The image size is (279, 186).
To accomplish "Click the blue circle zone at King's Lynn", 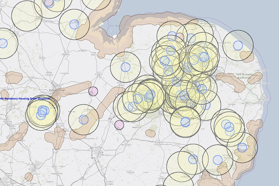I will tap(125, 67).
